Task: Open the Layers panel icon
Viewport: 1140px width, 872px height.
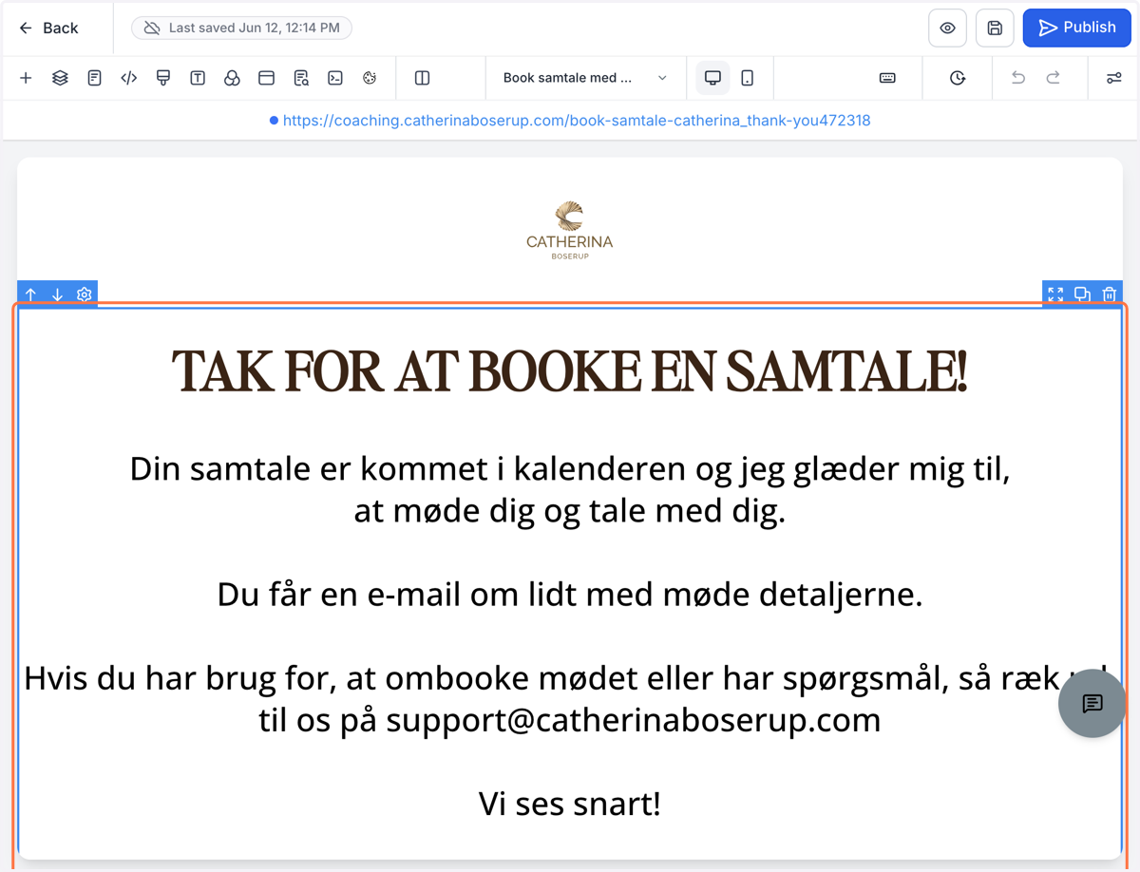Action: point(60,78)
